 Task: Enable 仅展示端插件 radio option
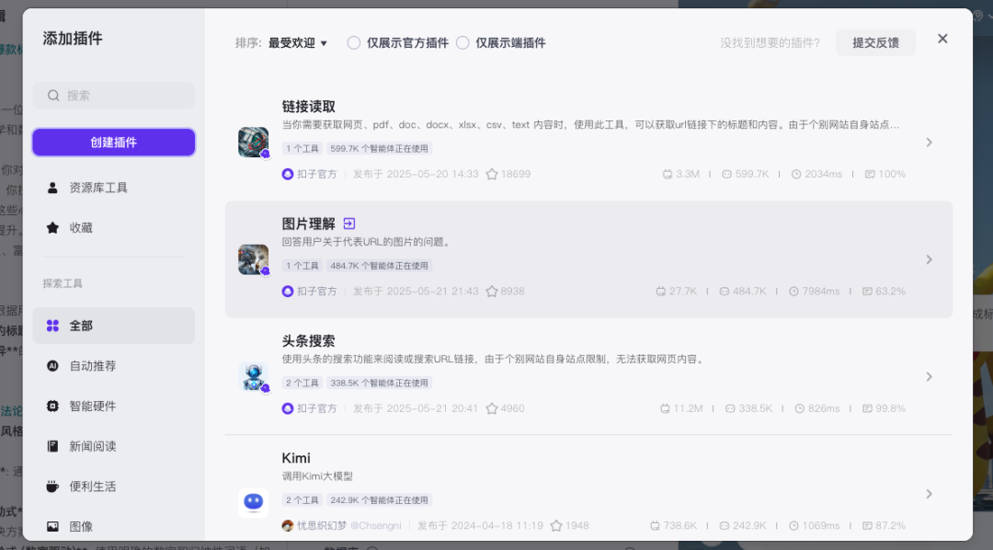(462, 43)
